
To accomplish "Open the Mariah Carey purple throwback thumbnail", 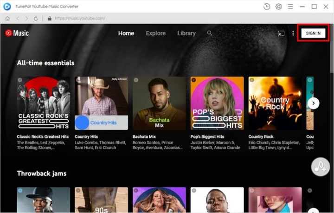I will (x=159, y=200).
